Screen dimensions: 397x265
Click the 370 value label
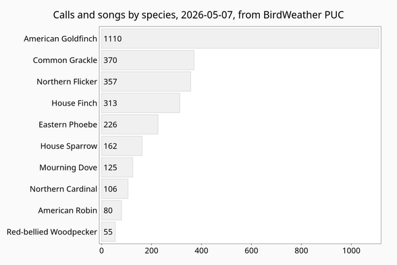(110, 60)
